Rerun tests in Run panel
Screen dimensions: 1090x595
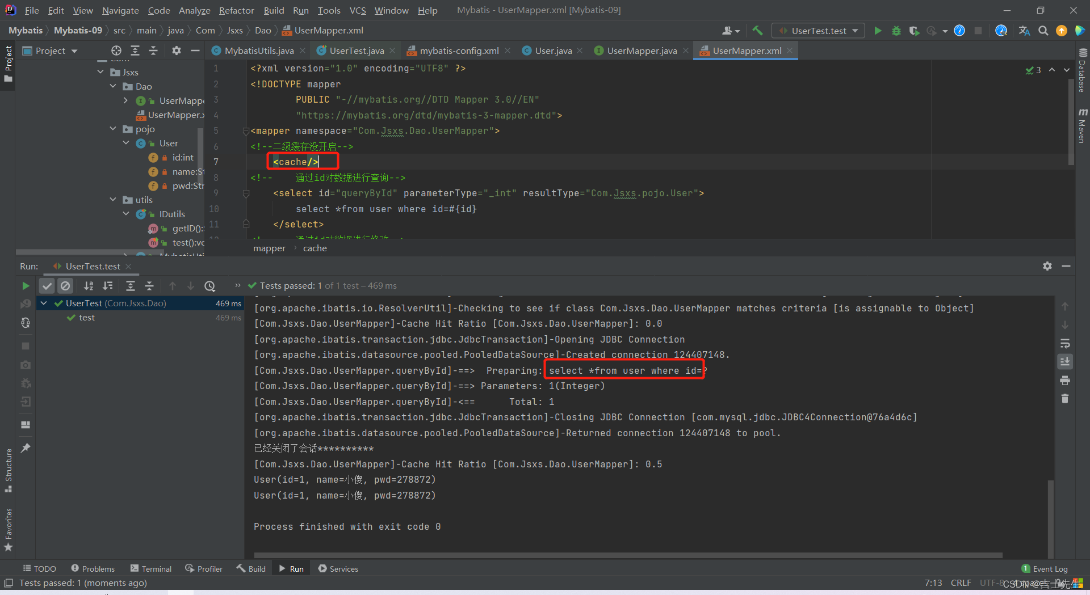coord(26,286)
